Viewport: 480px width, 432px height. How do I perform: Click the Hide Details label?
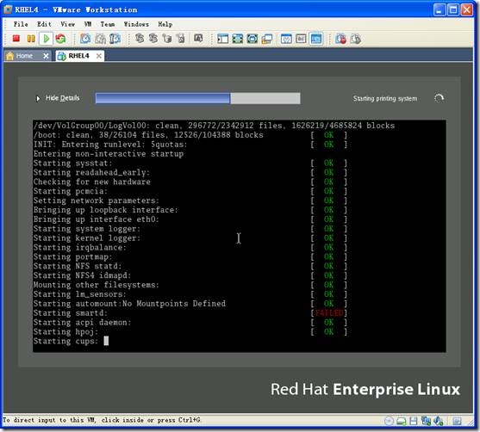[62, 98]
